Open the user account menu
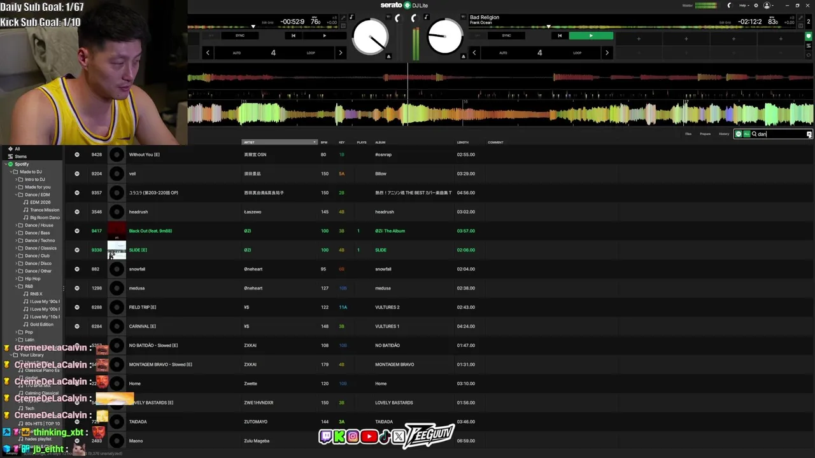Viewport: 815px width, 458px height. (x=768, y=5)
